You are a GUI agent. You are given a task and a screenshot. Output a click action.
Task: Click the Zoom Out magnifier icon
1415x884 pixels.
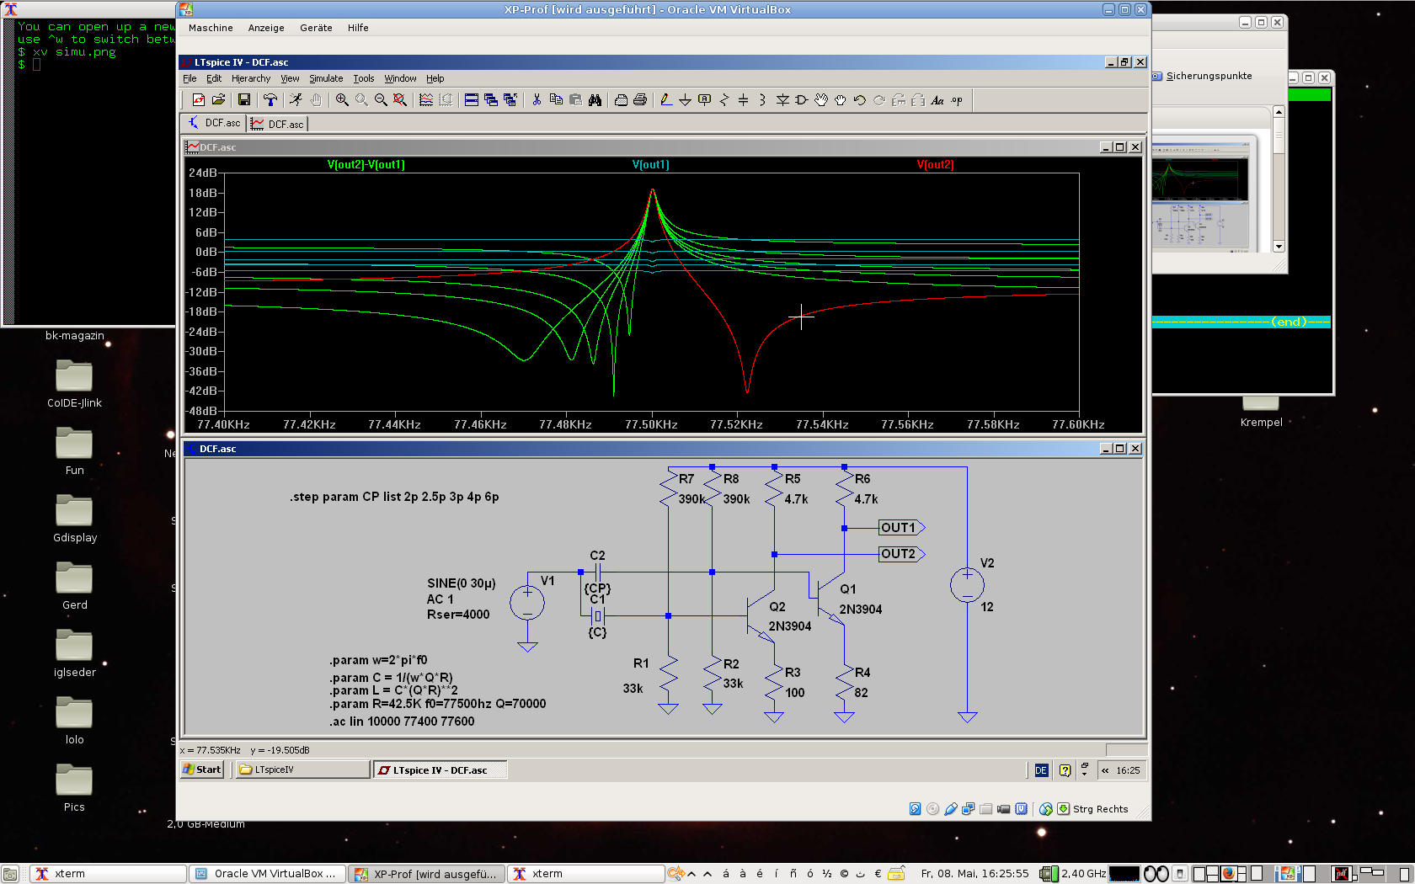(x=381, y=100)
